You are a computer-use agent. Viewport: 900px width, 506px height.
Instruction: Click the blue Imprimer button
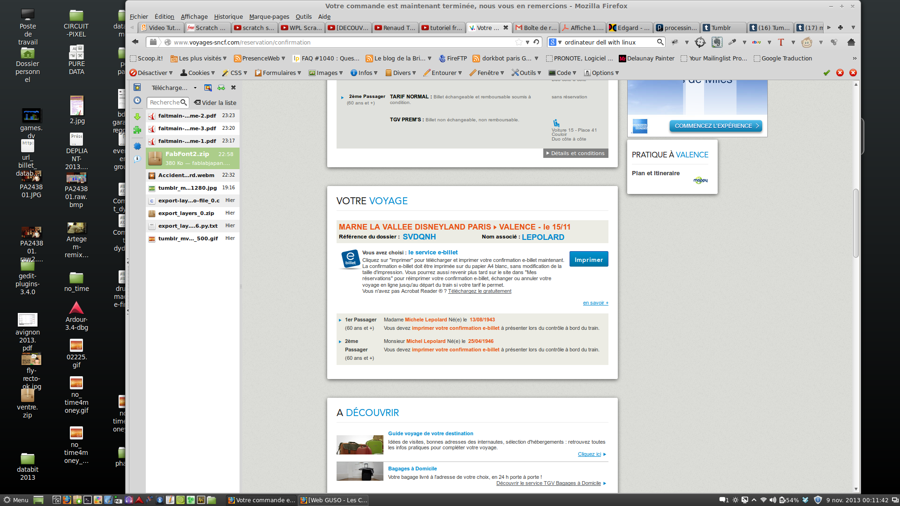[588, 260]
